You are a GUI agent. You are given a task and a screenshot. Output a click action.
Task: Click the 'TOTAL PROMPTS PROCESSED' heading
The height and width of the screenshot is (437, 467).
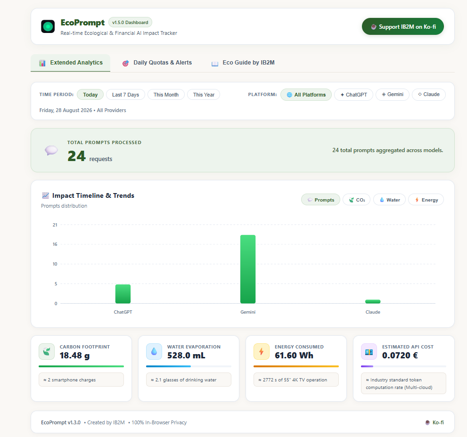click(x=104, y=143)
